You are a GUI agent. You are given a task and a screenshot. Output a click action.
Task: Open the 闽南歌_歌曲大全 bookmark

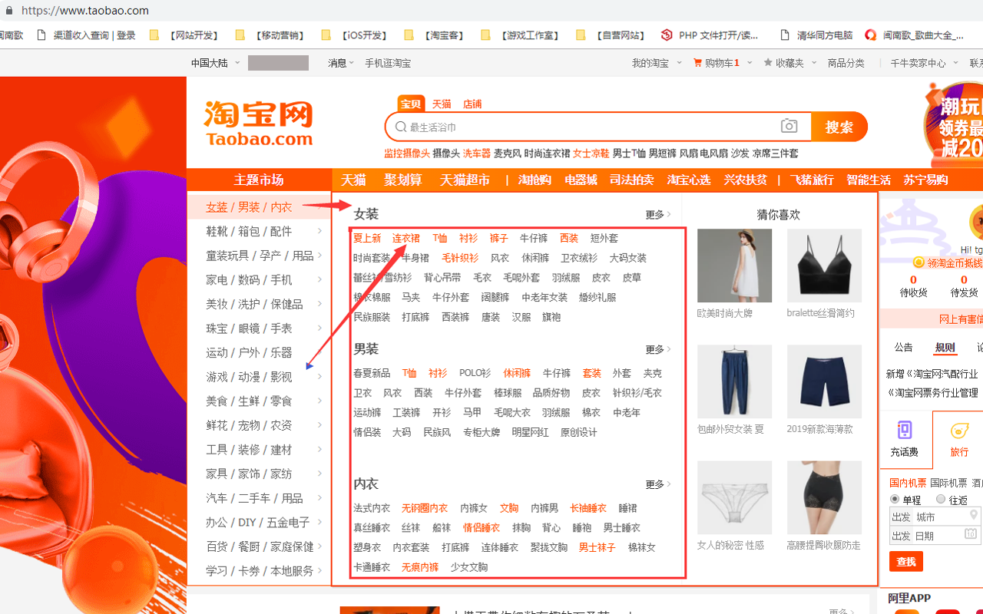point(915,35)
